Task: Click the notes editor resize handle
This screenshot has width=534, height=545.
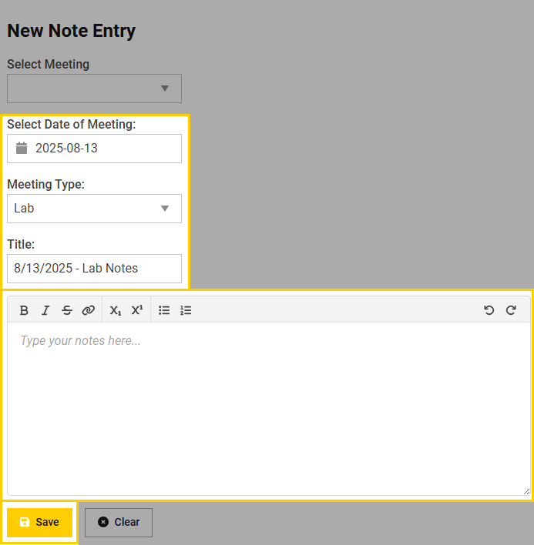Action: tap(526, 491)
